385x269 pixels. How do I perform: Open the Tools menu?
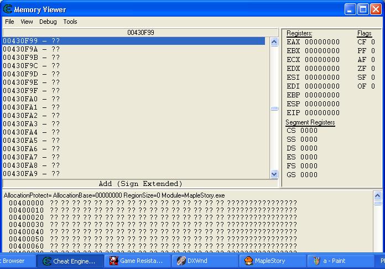click(70, 22)
